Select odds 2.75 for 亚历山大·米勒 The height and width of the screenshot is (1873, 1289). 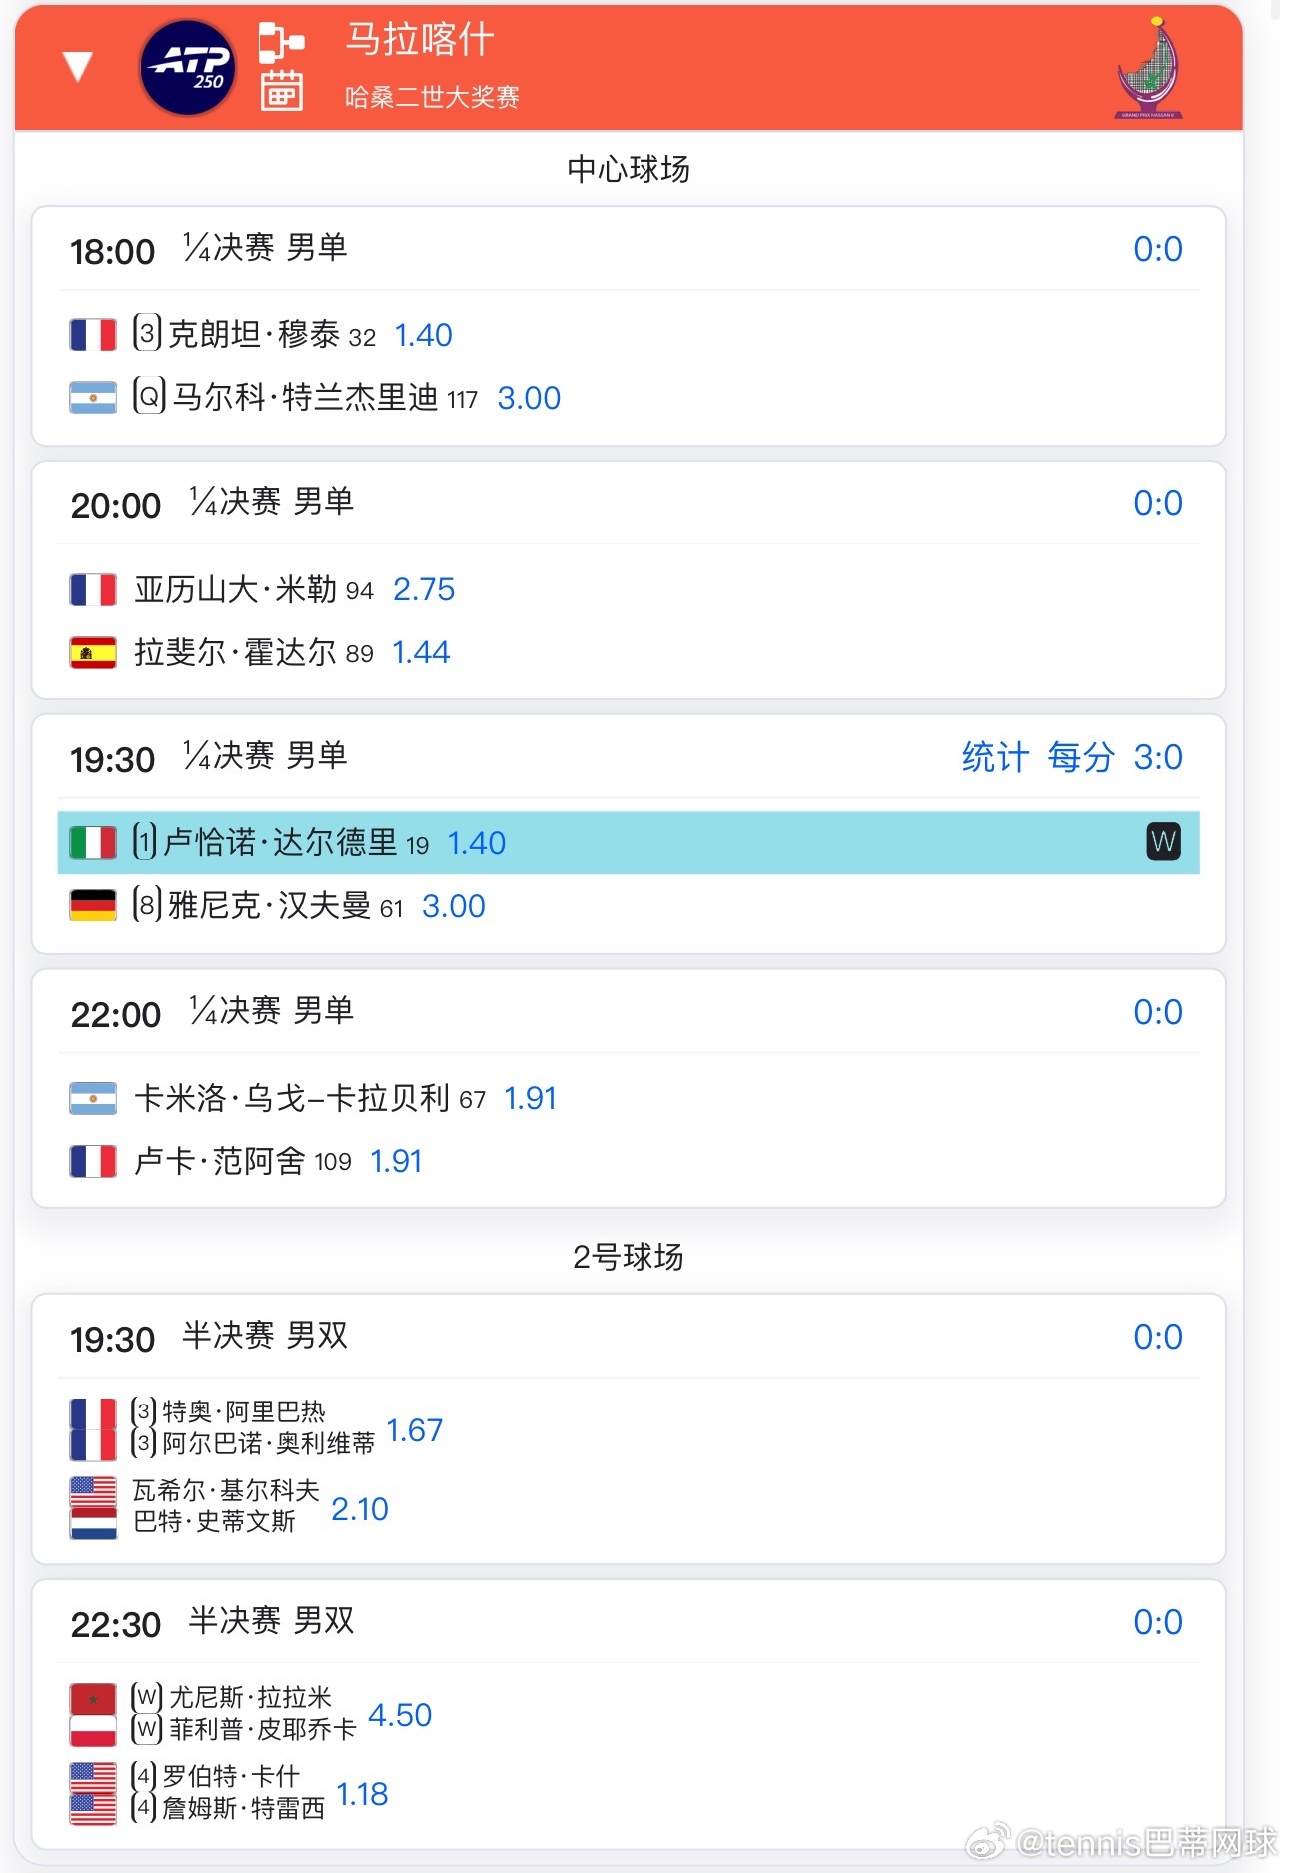(424, 589)
